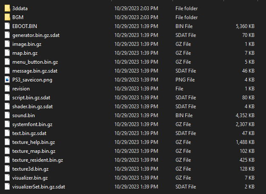Click the BGM folder icon

tap(7, 17)
